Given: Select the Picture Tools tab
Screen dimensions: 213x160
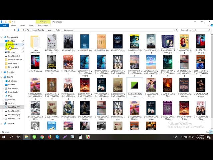Looking at the screenshot, I should 43,25.
